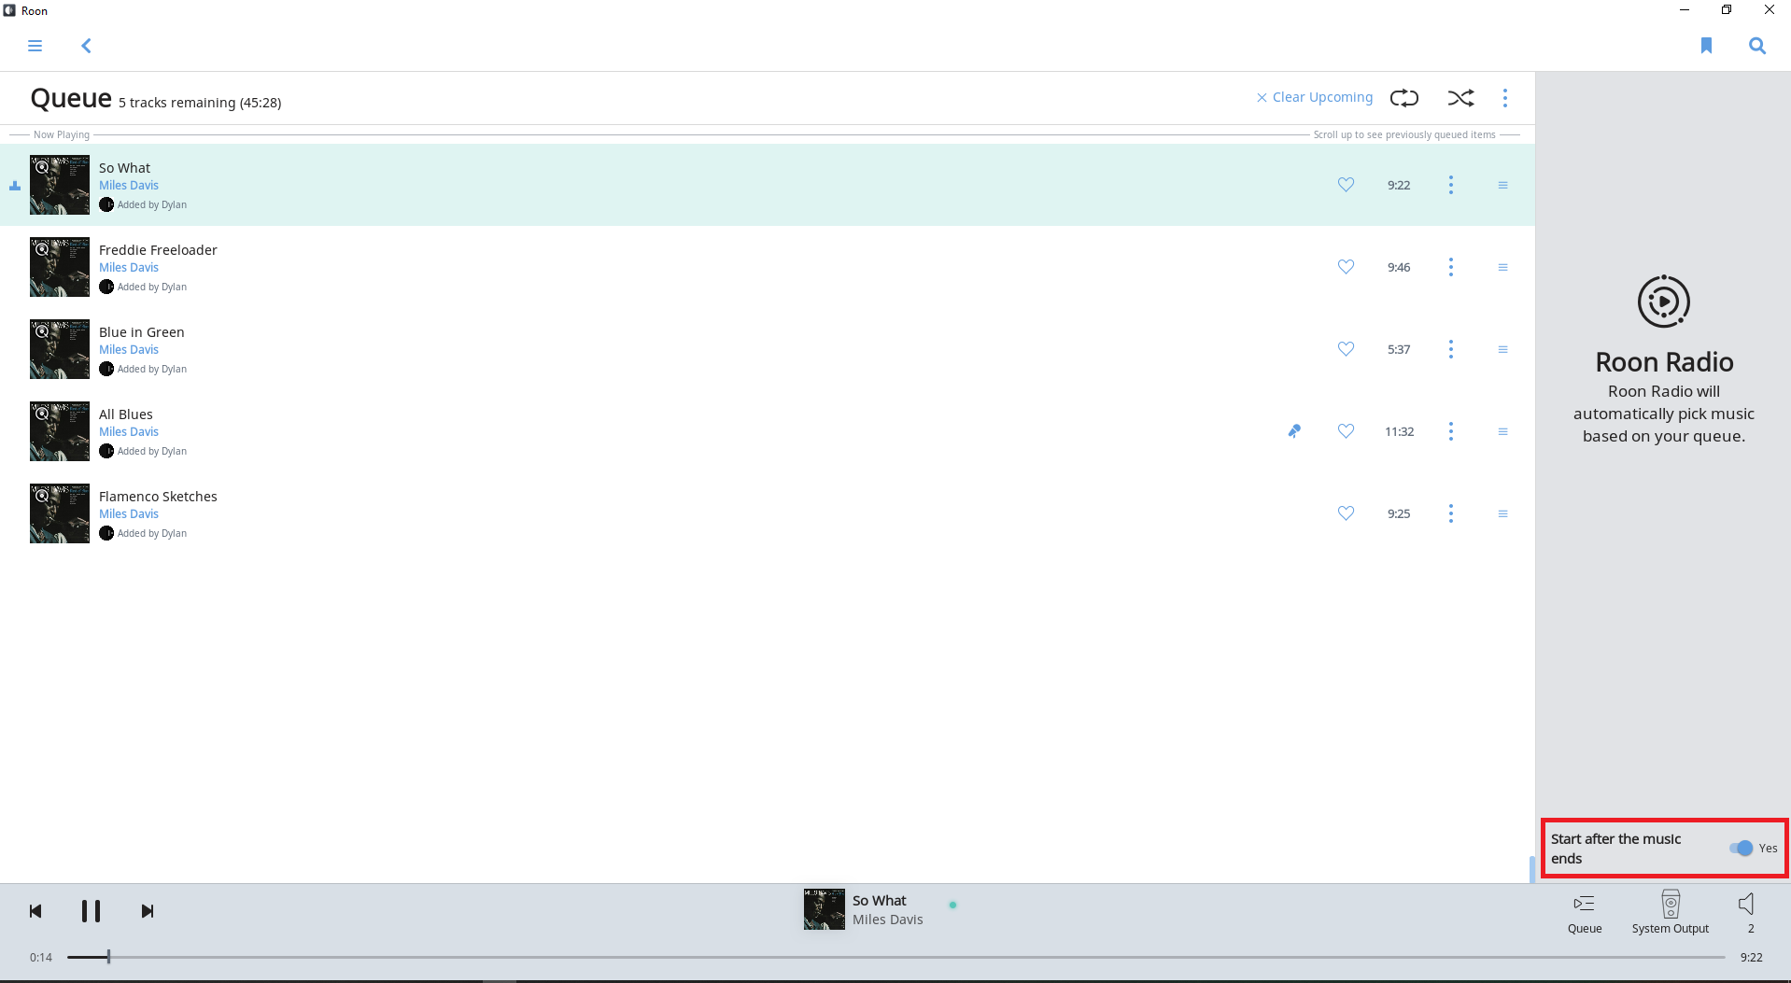Click the lyrics microphone icon on All Blues
Image resolution: width=1791 pixels, height=983 pixels.
tap(1294, 431)
